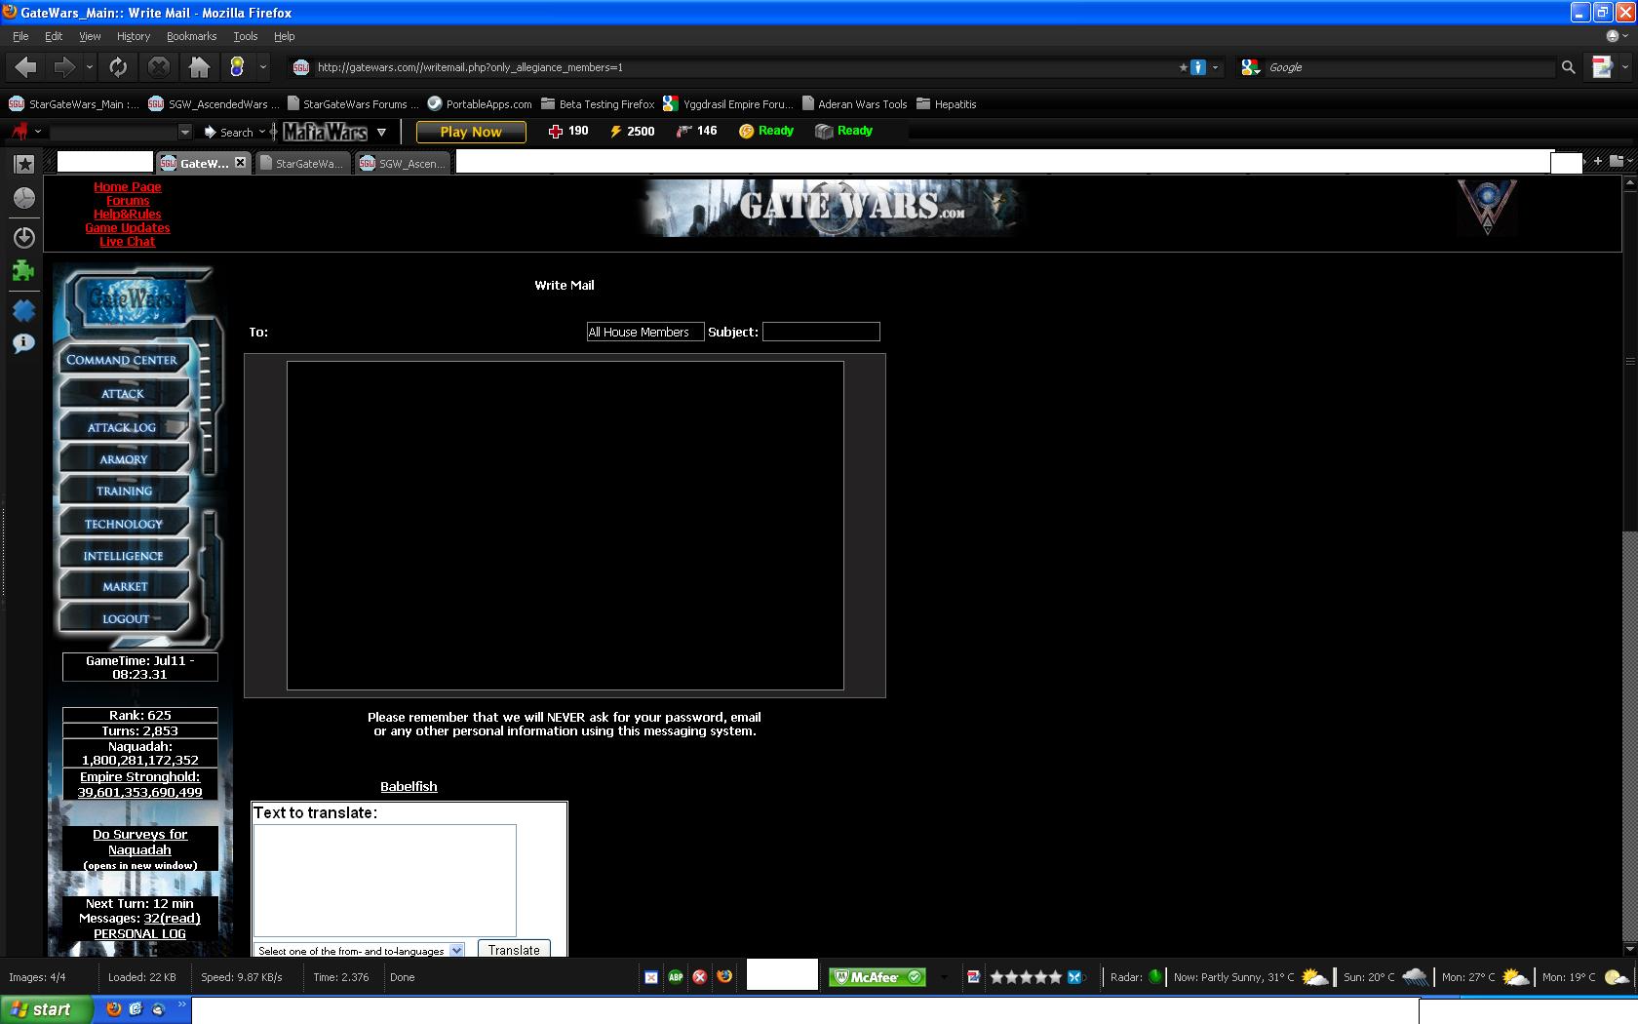Expand the translation language selection dropdown

pyautogui.click(x=456, y=951)
